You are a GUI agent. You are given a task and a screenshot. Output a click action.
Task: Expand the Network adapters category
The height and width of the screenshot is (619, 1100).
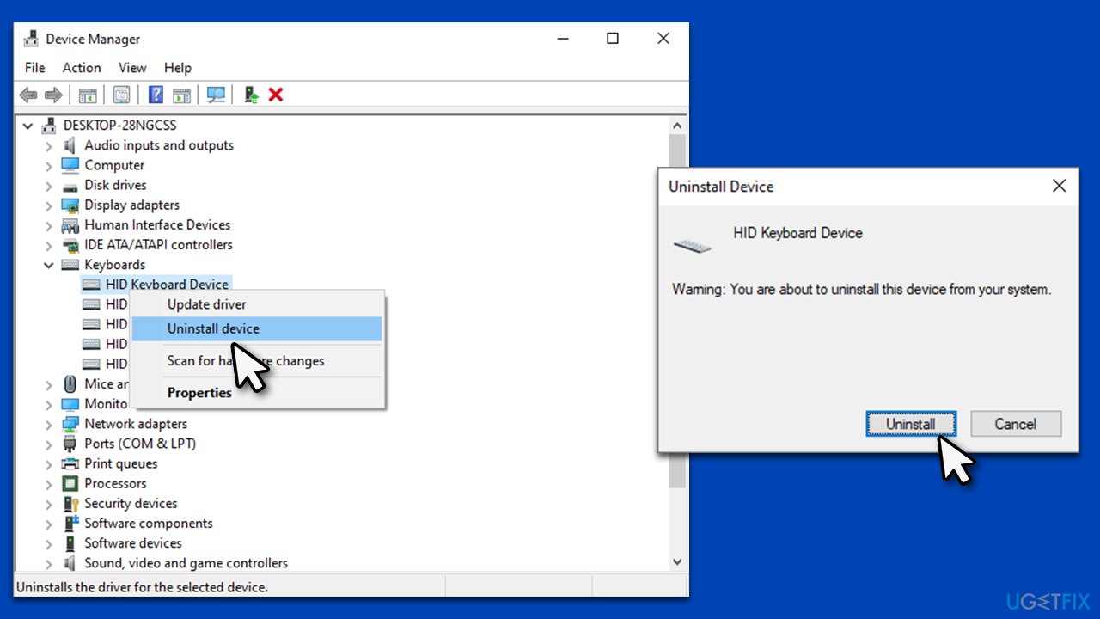coord(49,423)
